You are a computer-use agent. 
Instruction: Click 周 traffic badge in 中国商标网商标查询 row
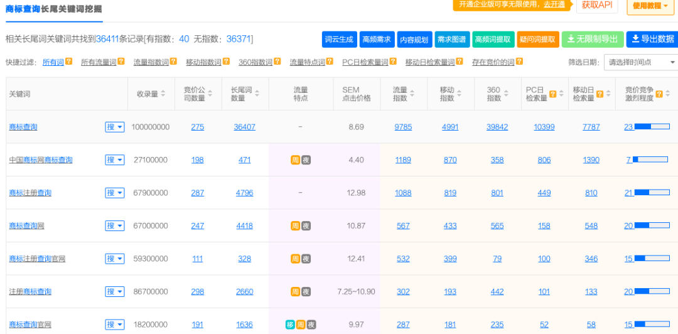[295, 160]
